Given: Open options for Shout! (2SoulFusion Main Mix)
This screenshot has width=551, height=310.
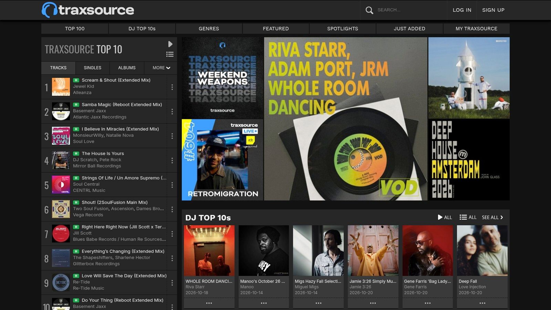Looking at the screenshot, I should click(x=172, y=209).
